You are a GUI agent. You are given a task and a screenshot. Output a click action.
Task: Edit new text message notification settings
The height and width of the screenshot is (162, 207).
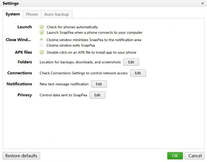99,84
